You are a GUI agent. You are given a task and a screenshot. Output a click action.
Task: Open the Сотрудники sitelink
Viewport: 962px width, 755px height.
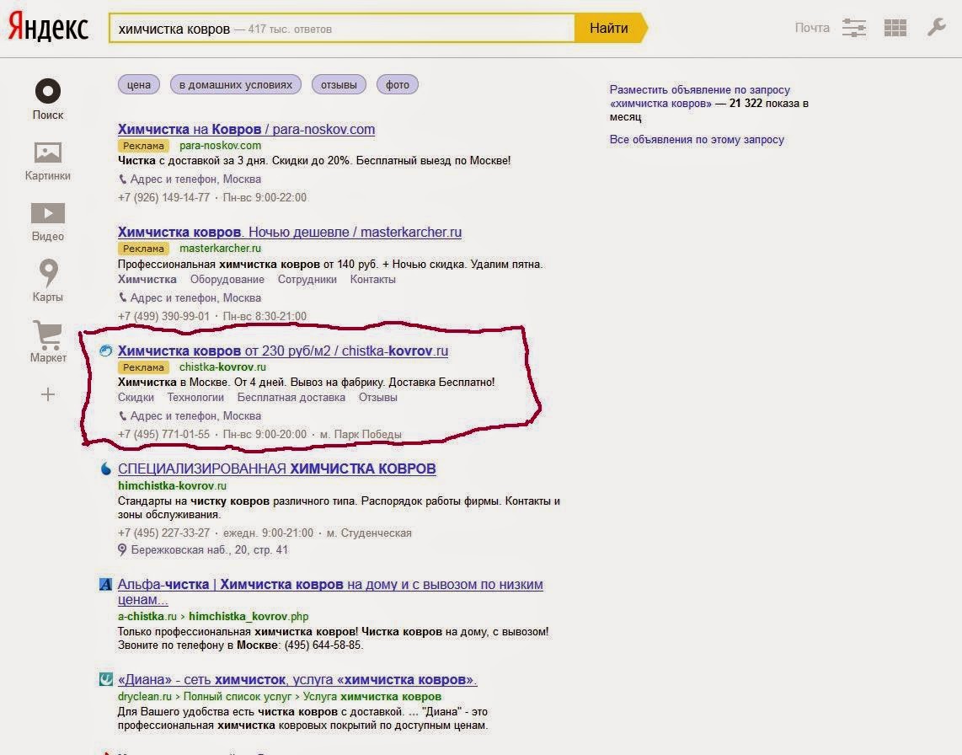click(307, 279)
